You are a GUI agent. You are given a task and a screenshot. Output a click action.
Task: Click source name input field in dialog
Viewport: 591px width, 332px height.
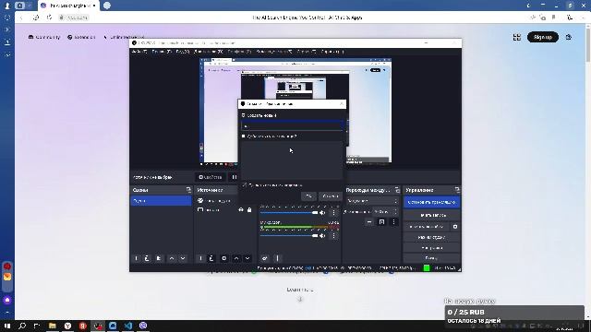click(x=293, y=126)
